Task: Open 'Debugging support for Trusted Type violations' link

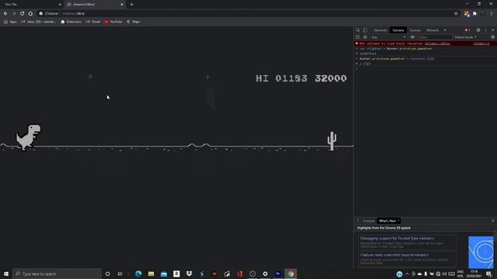Action: [x=397, y=238]
